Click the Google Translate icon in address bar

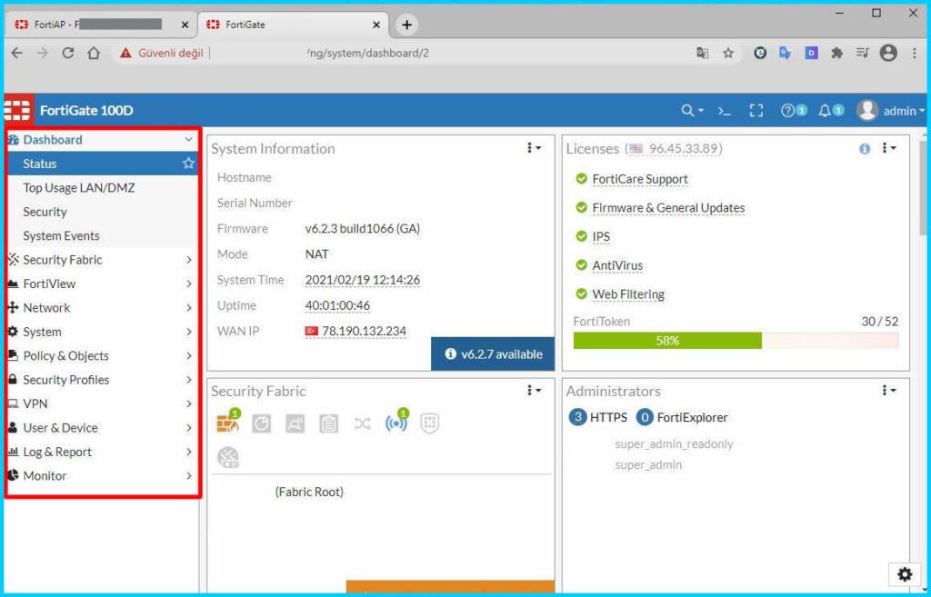click(702, 54)
